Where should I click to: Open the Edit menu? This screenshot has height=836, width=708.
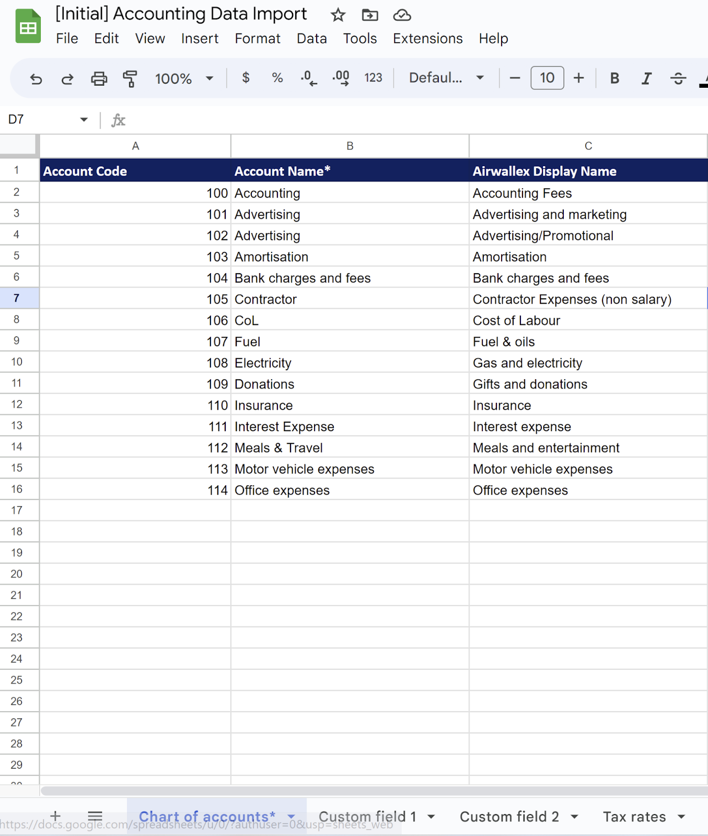[x=107, y=39]
